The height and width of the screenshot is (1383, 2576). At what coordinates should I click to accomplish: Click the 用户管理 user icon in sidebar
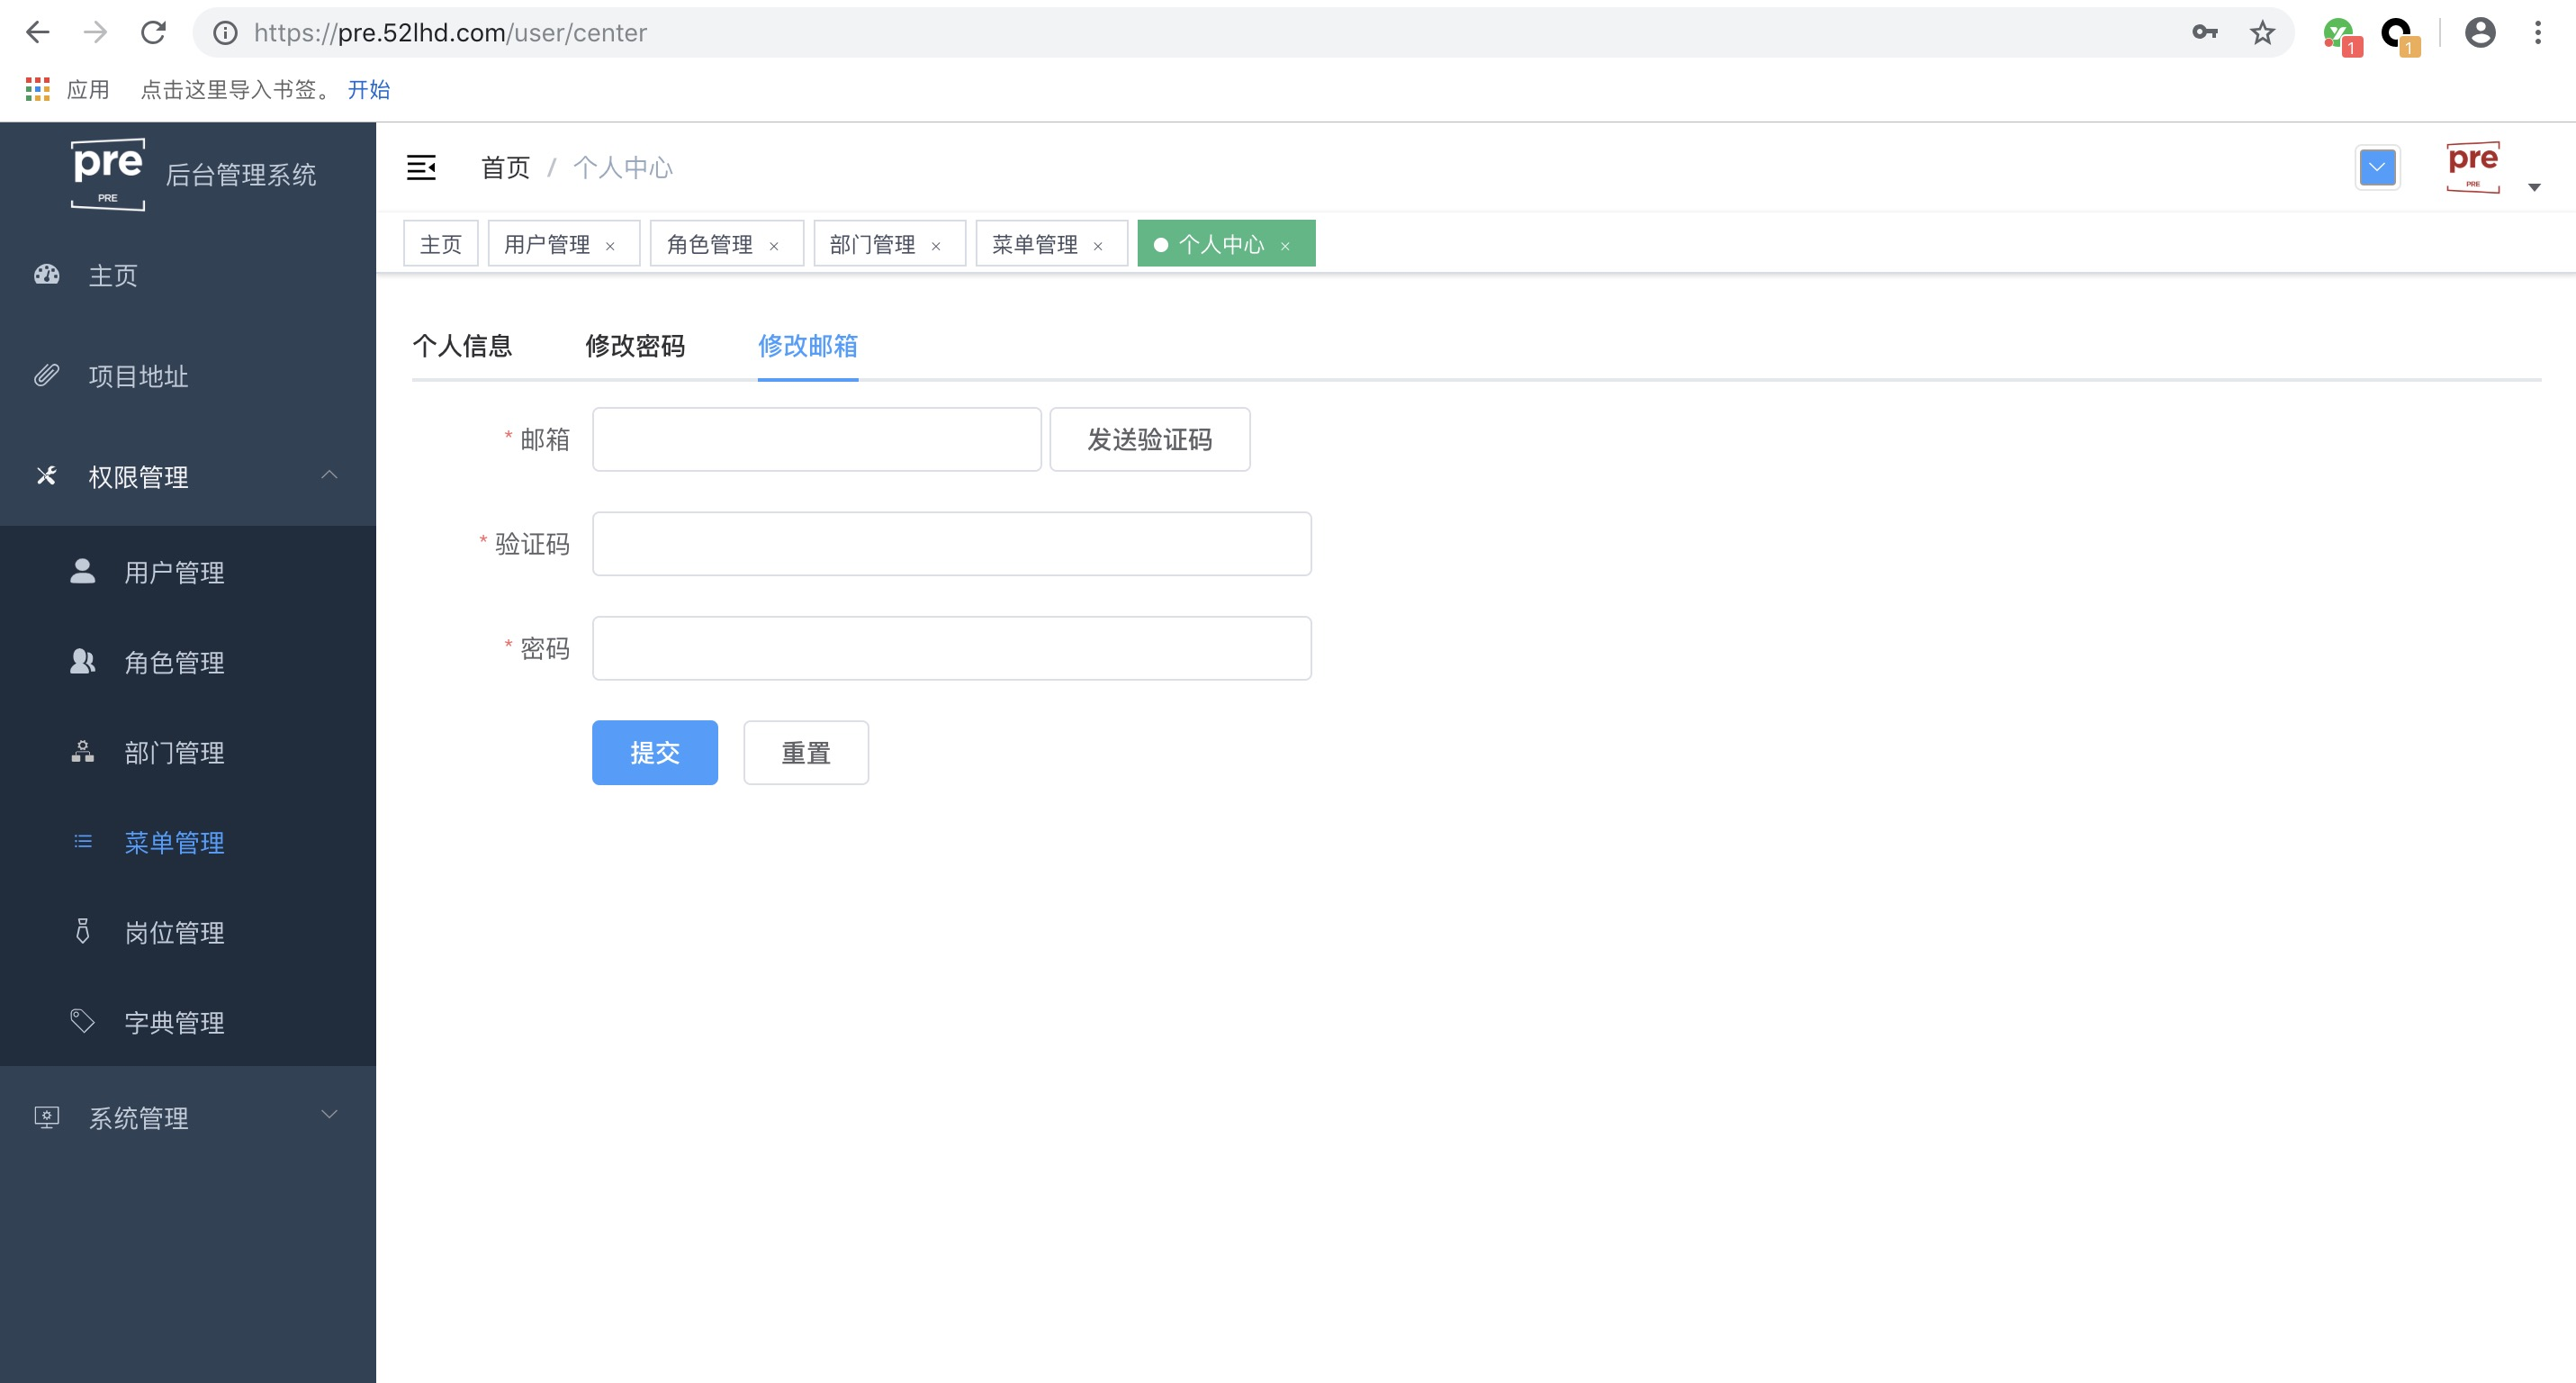[x=82, y=572]
